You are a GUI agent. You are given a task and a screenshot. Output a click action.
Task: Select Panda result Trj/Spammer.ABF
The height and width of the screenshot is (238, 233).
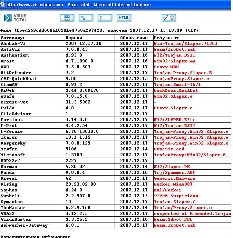(x=174, y=172)
